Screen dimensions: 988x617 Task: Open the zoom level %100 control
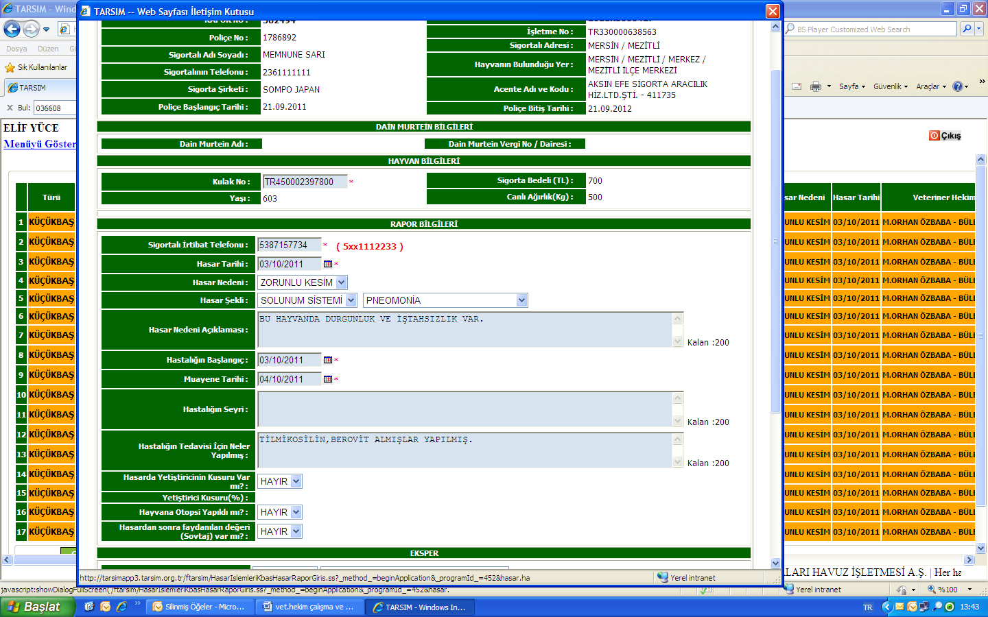click(950, 590)
